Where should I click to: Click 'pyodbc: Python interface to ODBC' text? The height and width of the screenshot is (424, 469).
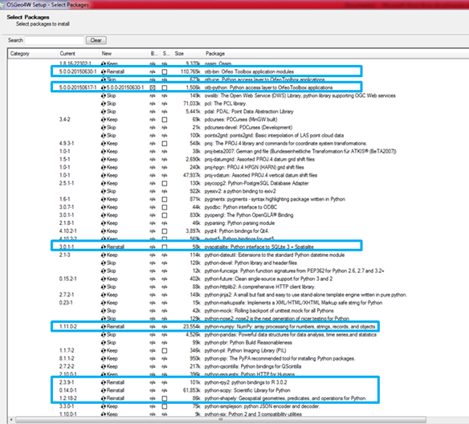pyautogui.click(x=240, y=207)
